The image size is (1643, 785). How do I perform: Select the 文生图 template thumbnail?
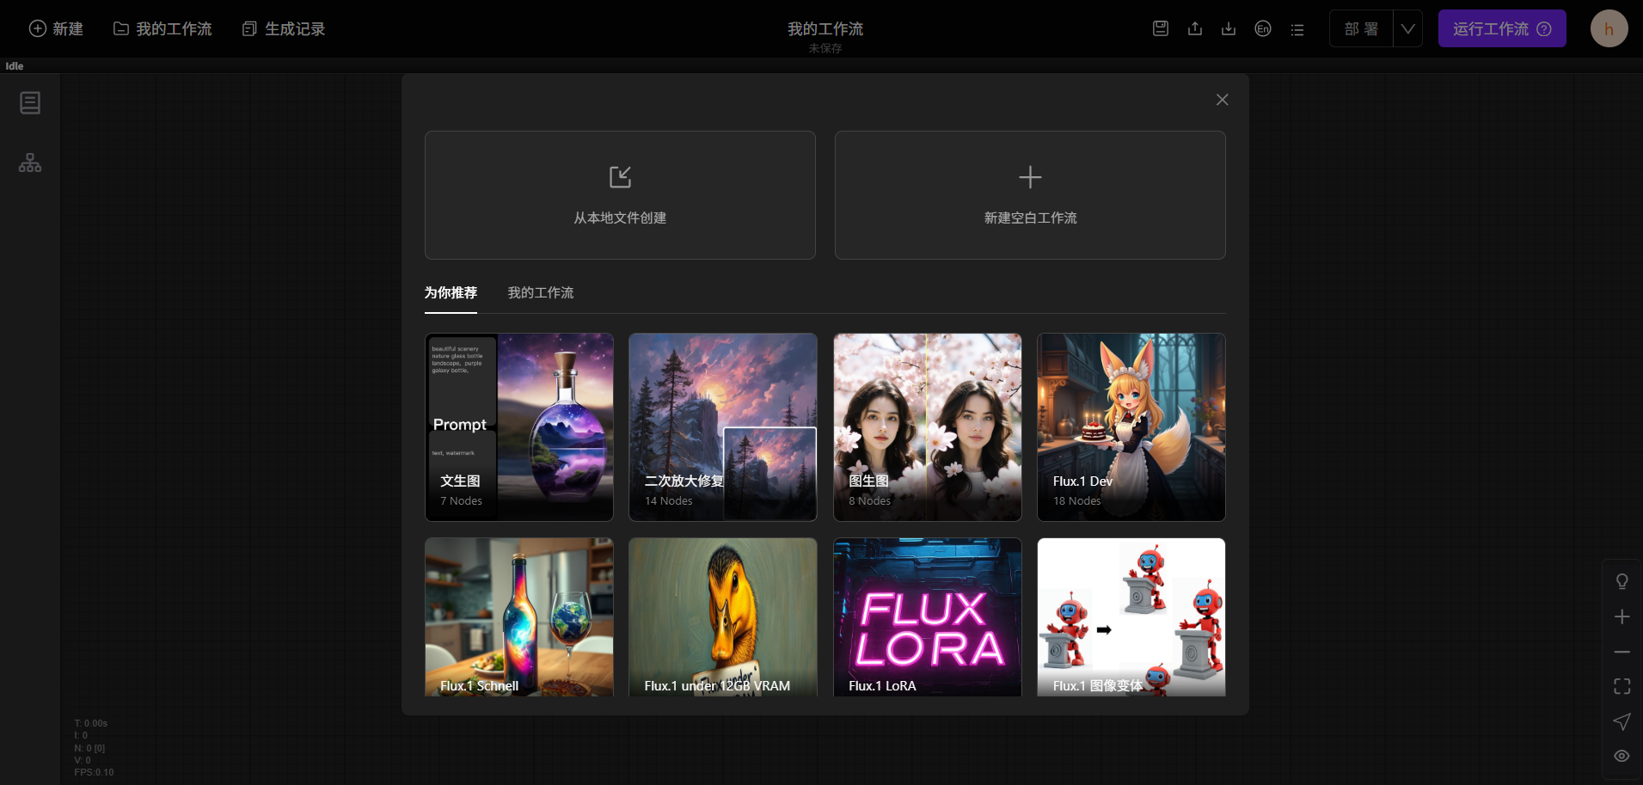519,427
